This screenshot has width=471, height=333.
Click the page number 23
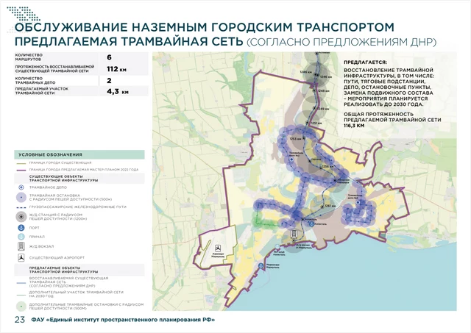tap(19, 321)
